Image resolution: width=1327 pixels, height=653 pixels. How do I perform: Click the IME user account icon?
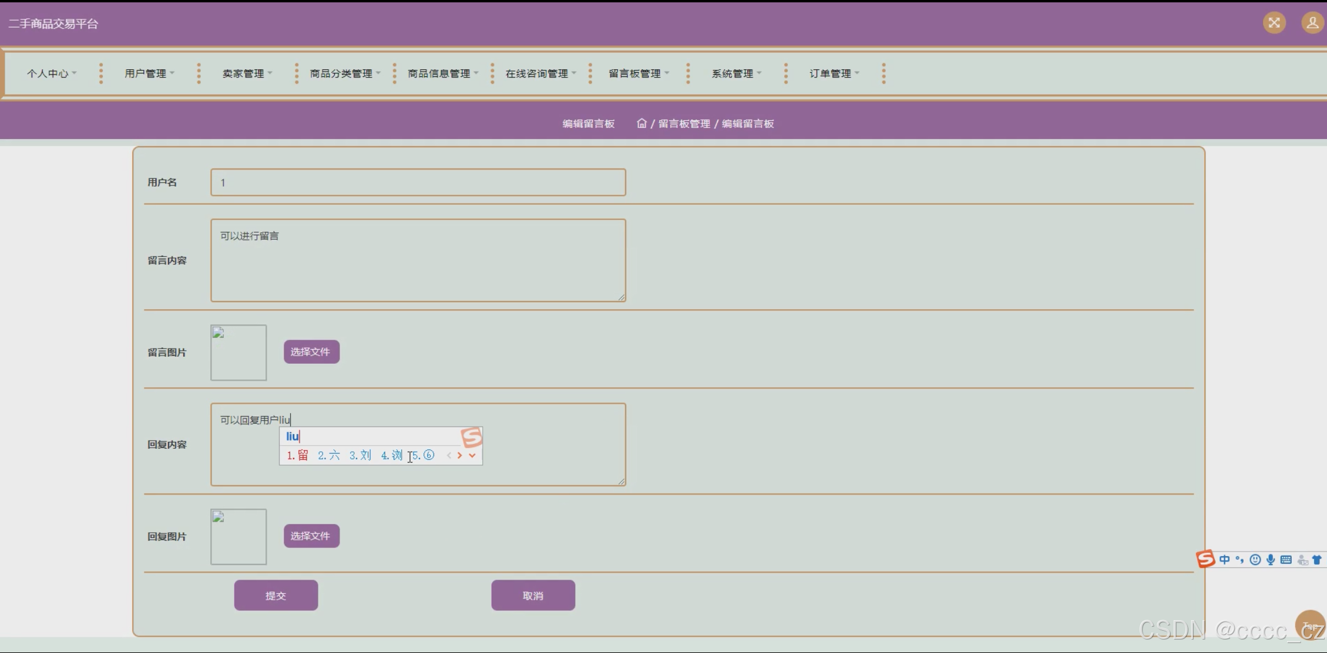[x=1302, y=560]
